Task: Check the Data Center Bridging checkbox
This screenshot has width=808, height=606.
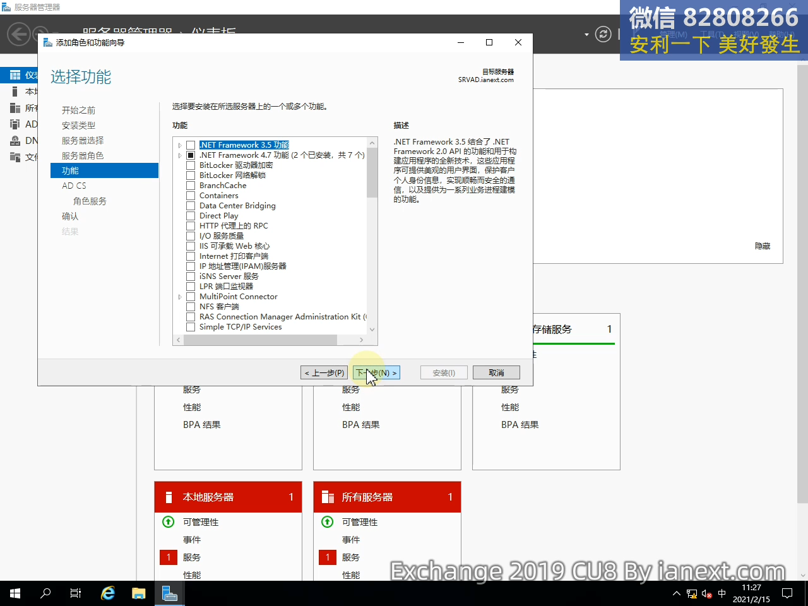Action: point(191,206)
